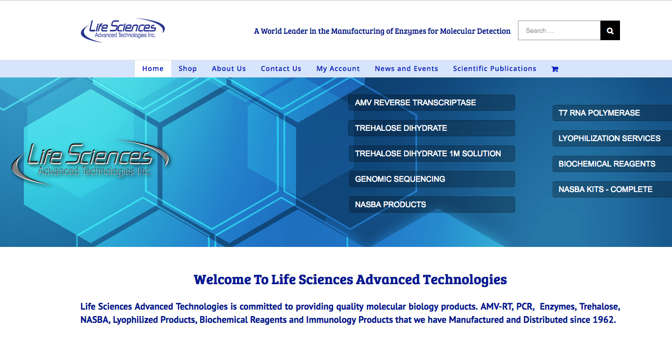Screen dimensions: 672x342
Task: View NASBA Products button
Action: pyautogui.click(x=432, y=204)
